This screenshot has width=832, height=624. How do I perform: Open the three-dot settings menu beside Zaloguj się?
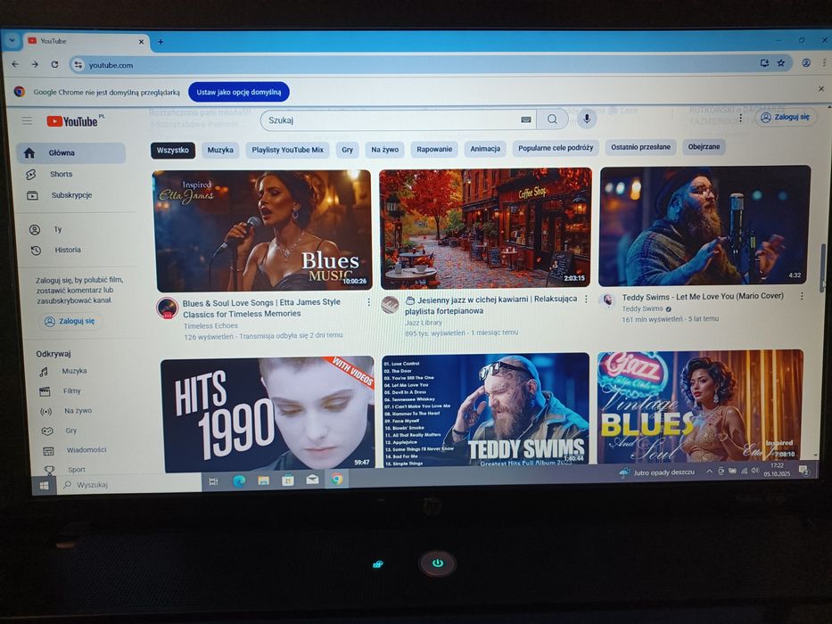click(x=741, y=118)
